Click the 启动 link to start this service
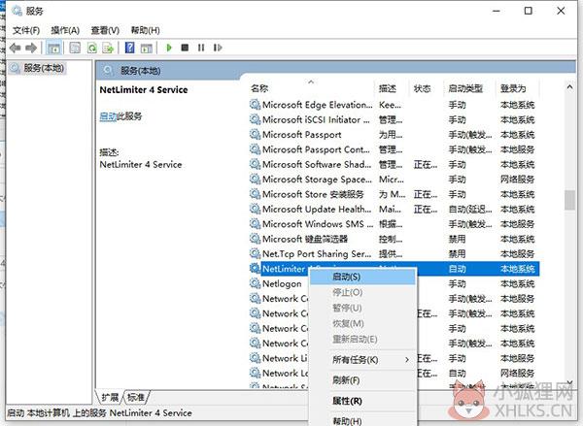 [108, 116]
